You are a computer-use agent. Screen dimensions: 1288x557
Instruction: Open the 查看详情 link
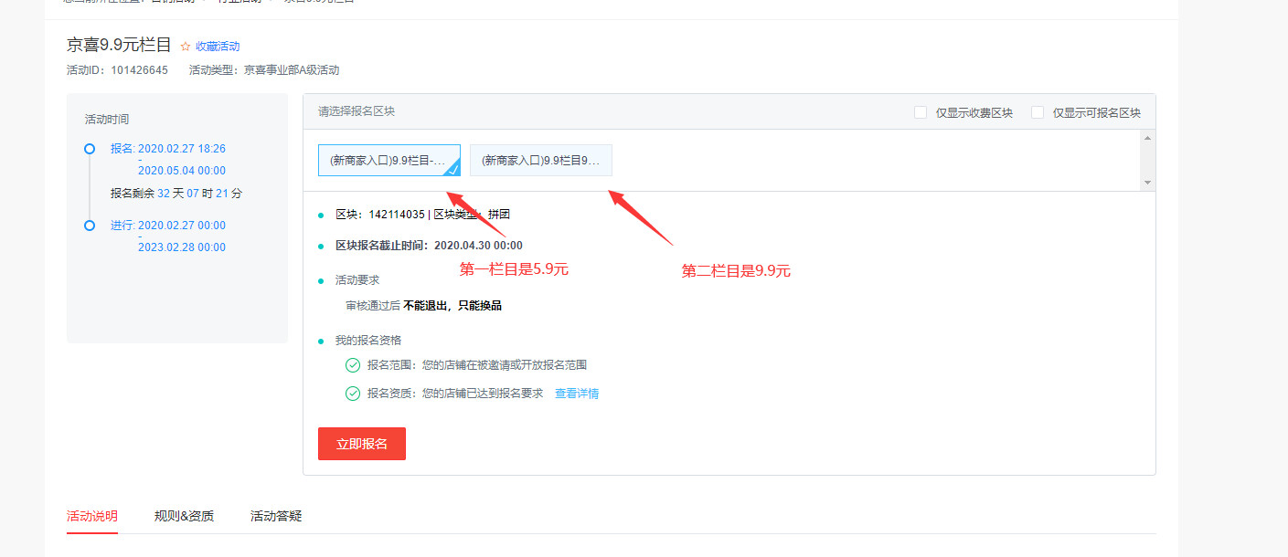click(x=577, y=394)
